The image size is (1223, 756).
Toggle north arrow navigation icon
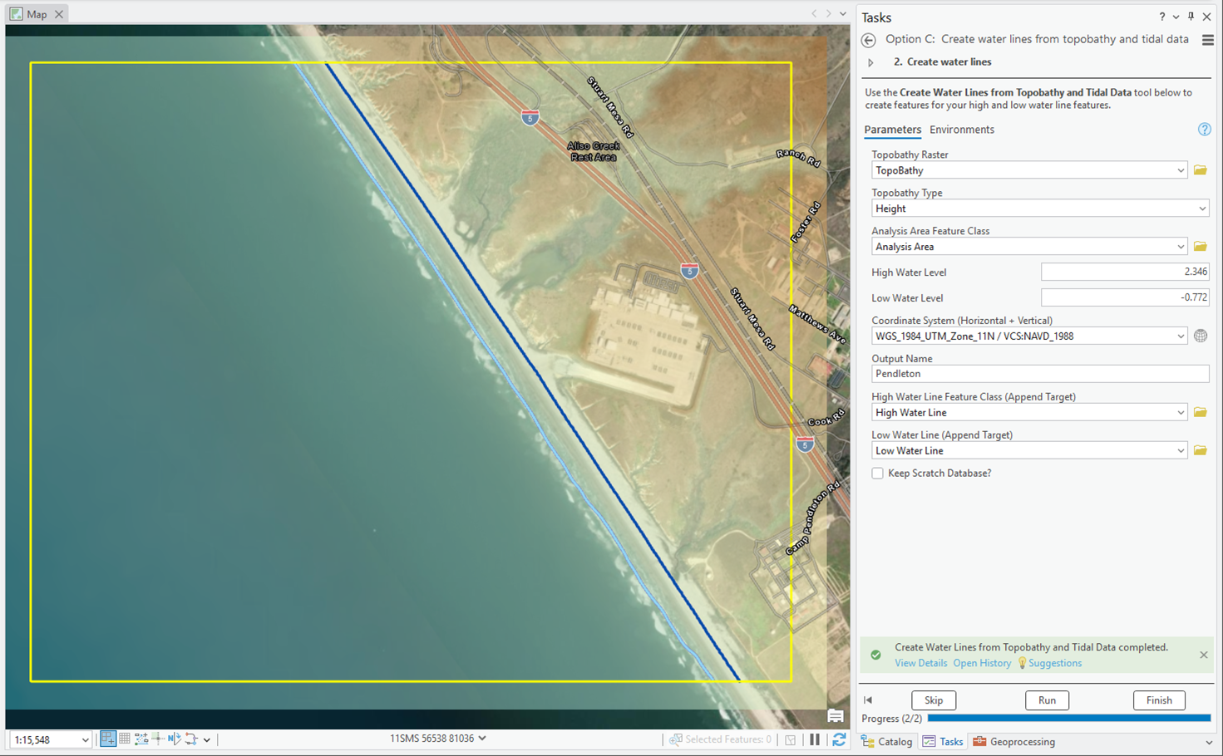(x=174, y=739)
